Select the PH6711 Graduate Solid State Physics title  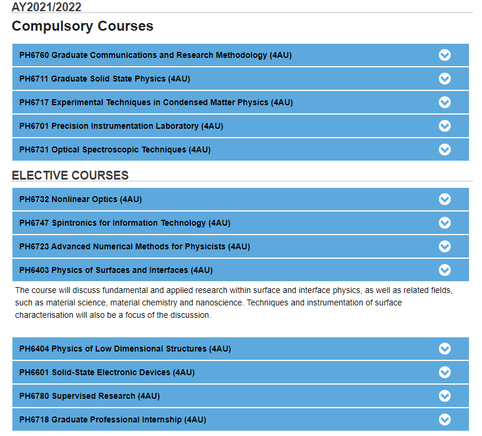(x=105, y=79)
